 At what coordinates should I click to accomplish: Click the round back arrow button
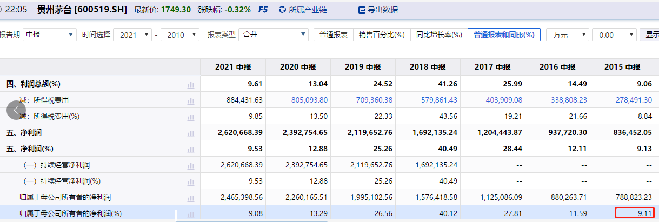pos(16,110)
